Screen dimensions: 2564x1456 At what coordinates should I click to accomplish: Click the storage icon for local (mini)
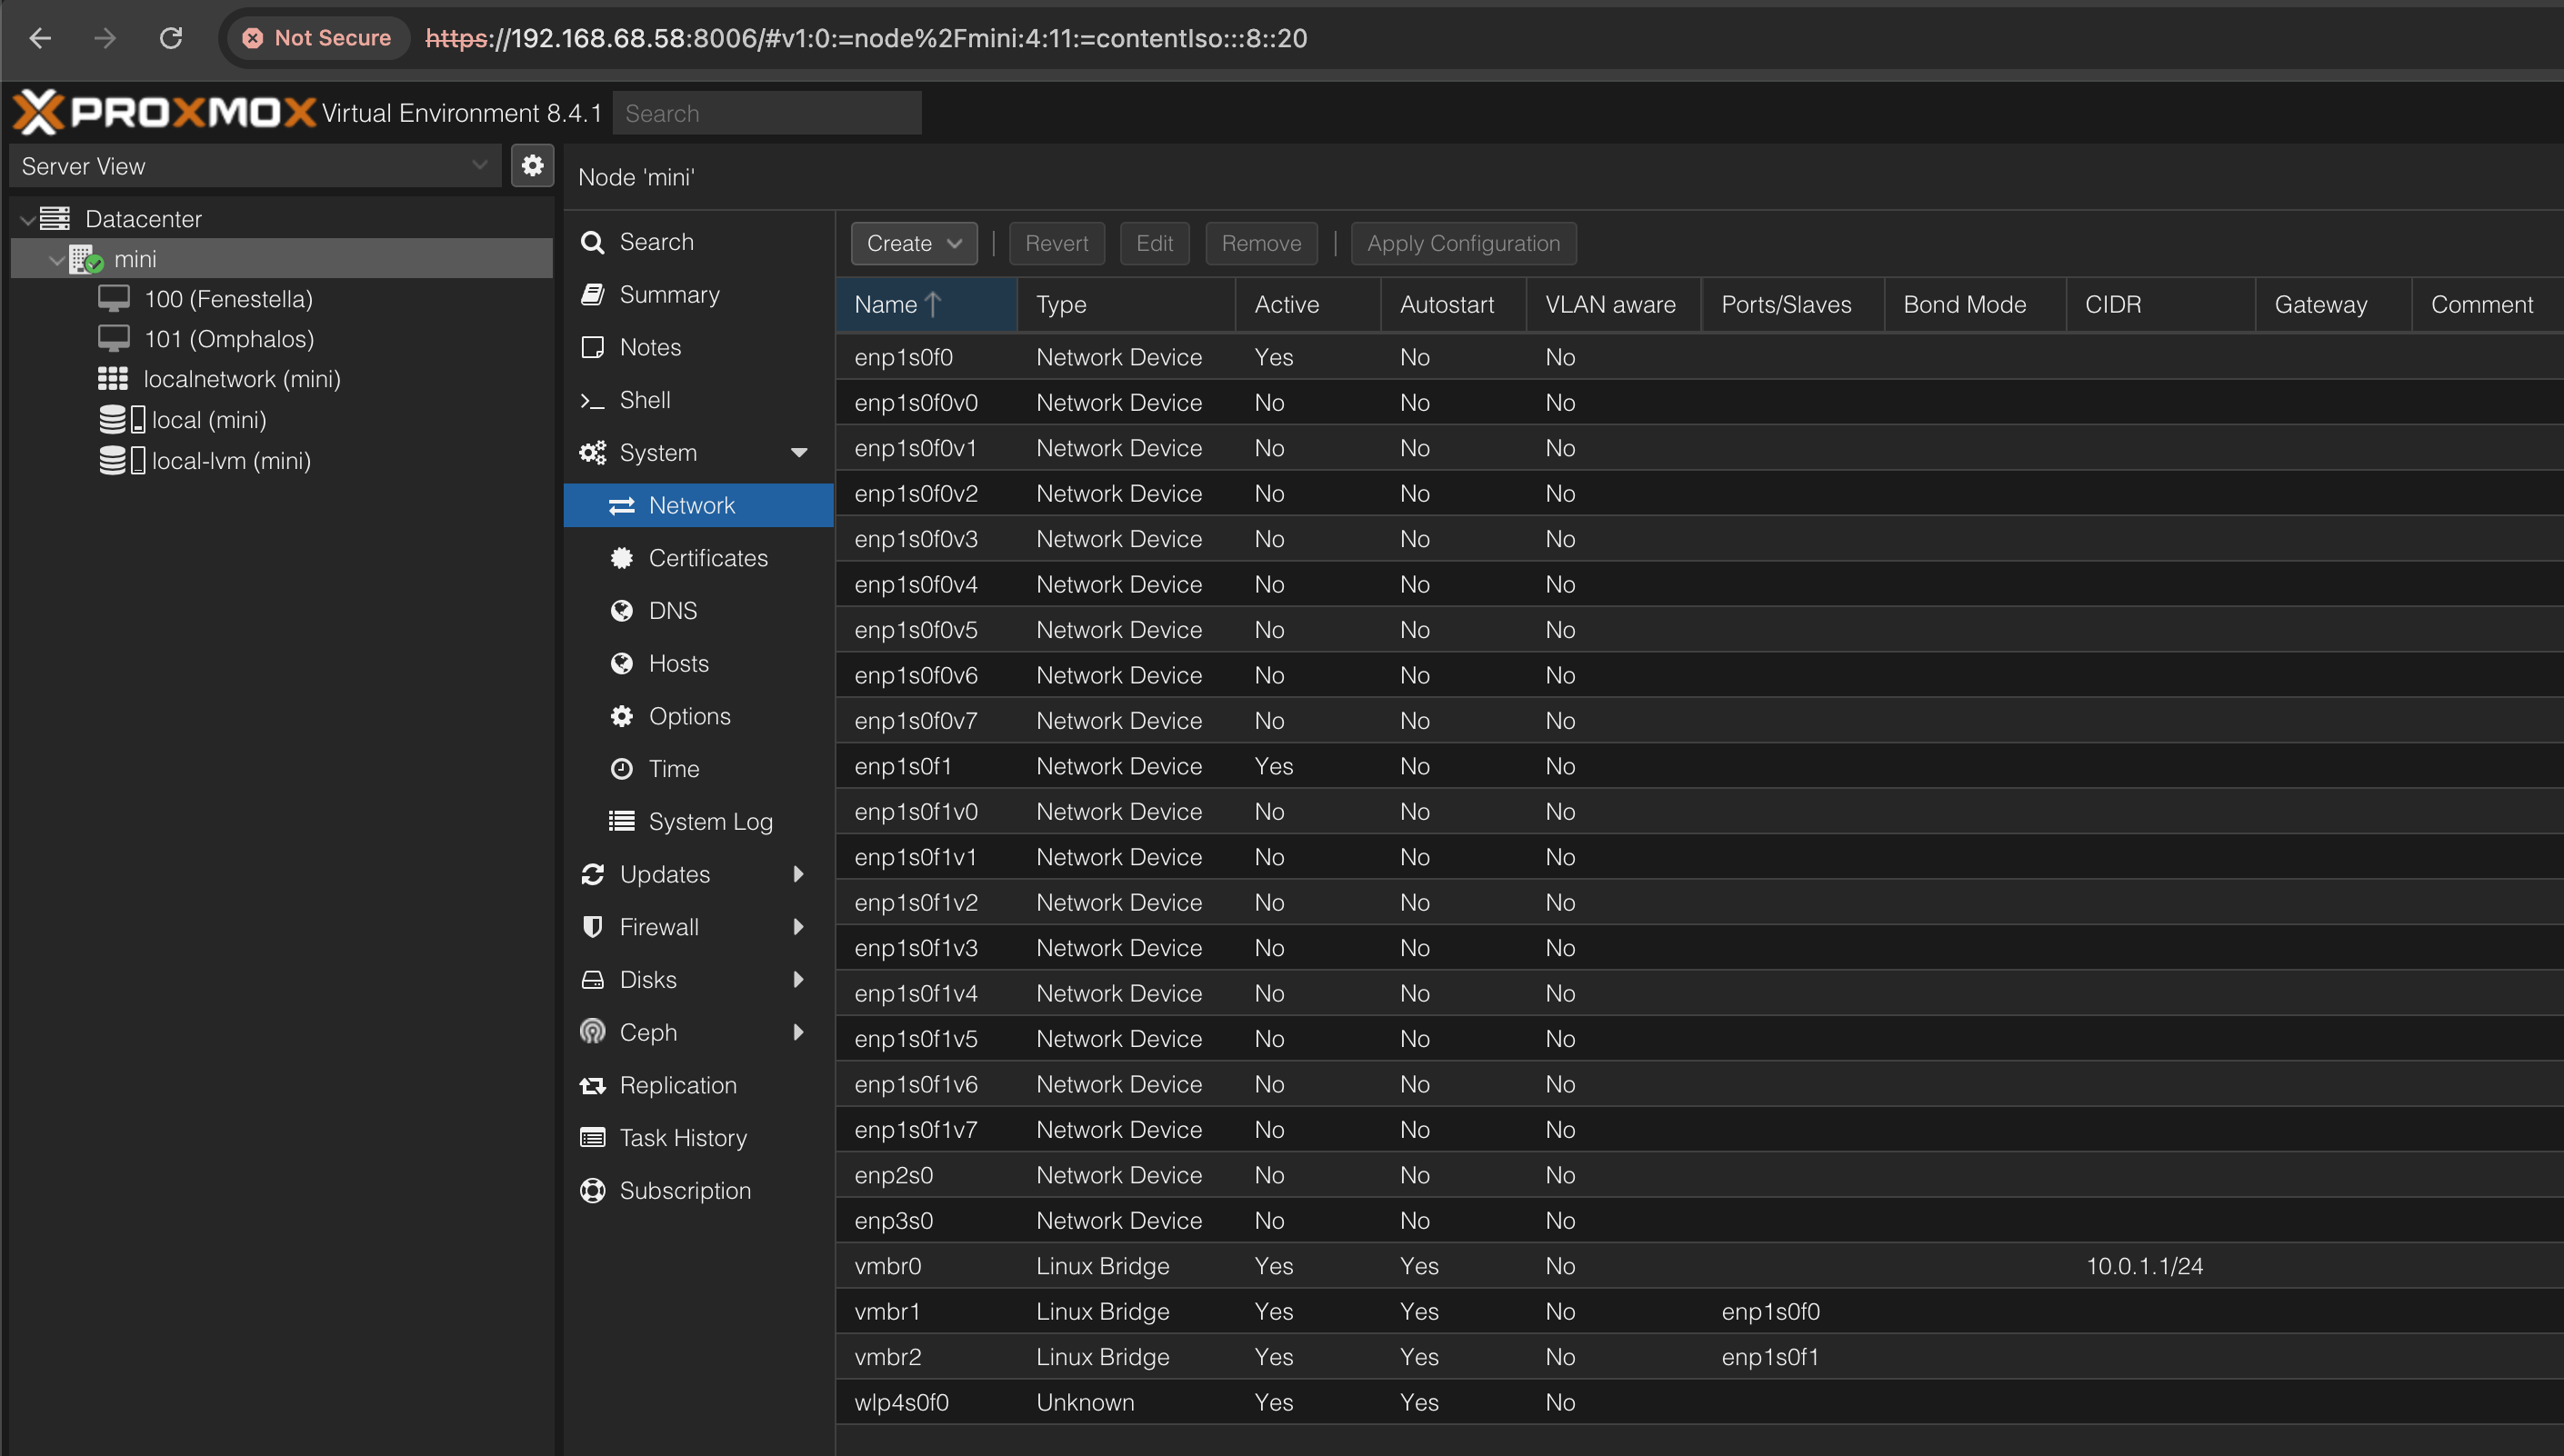pyautogui.click(x=122, y=419)
